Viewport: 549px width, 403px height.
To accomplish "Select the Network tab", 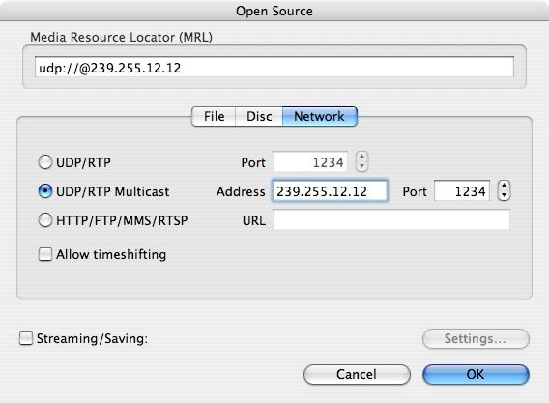I will pos(319,116).
